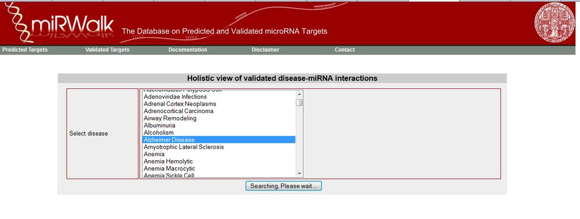Choose Albuminuria in disease list
This screenshot has height=219, width=580.
[219, 125]
